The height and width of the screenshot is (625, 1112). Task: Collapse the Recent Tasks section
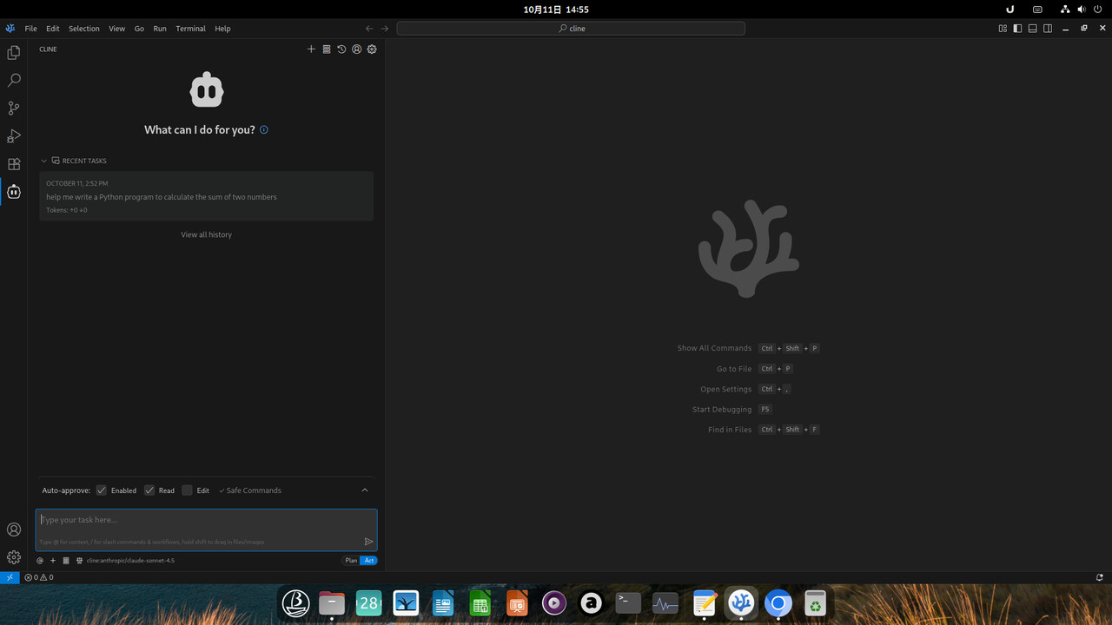(44, 161)
